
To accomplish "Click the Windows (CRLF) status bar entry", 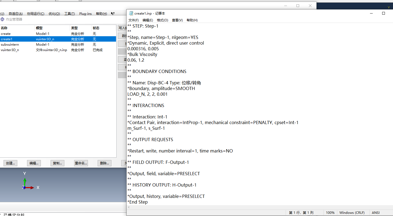I will click(x=352, y=213).
